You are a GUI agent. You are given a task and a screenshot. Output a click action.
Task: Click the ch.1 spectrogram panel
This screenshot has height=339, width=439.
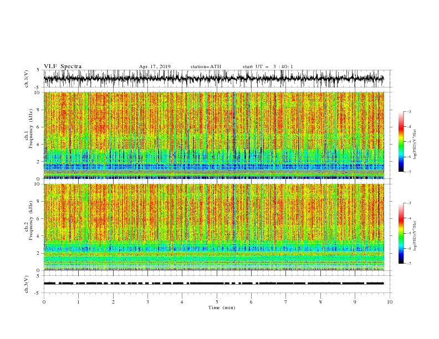point(214,135)
